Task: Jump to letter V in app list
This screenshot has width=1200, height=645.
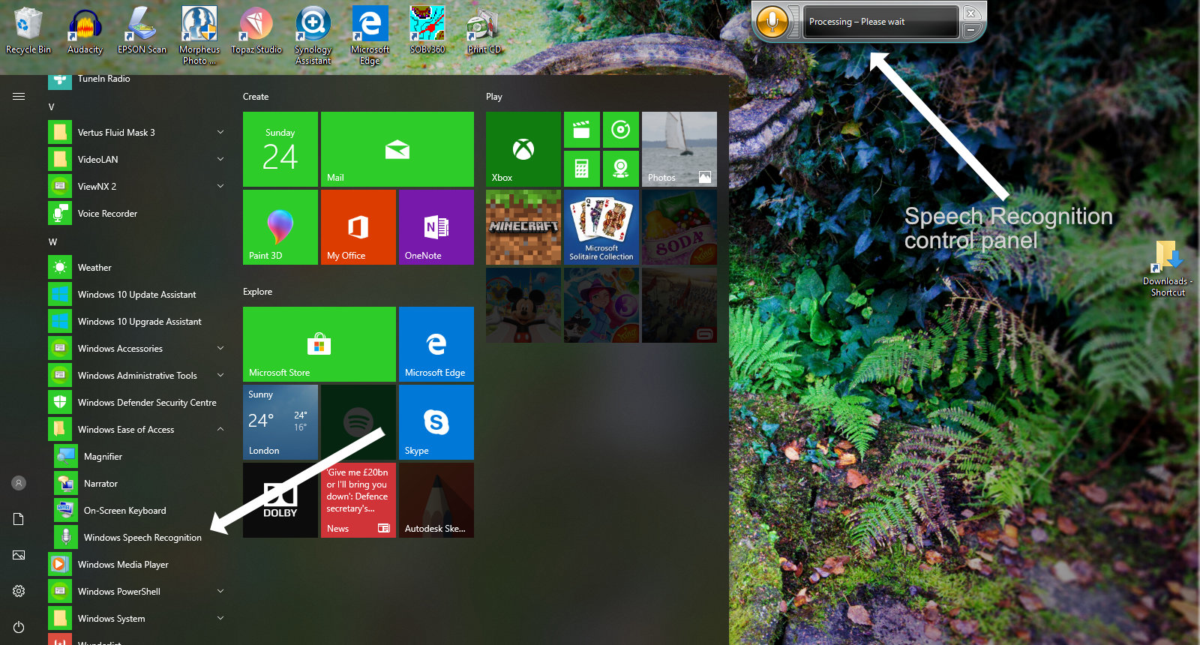Action: tap(52, 106)
